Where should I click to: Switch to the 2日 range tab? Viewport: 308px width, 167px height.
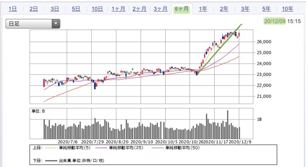pyautogui.click(x=34, y=9)
